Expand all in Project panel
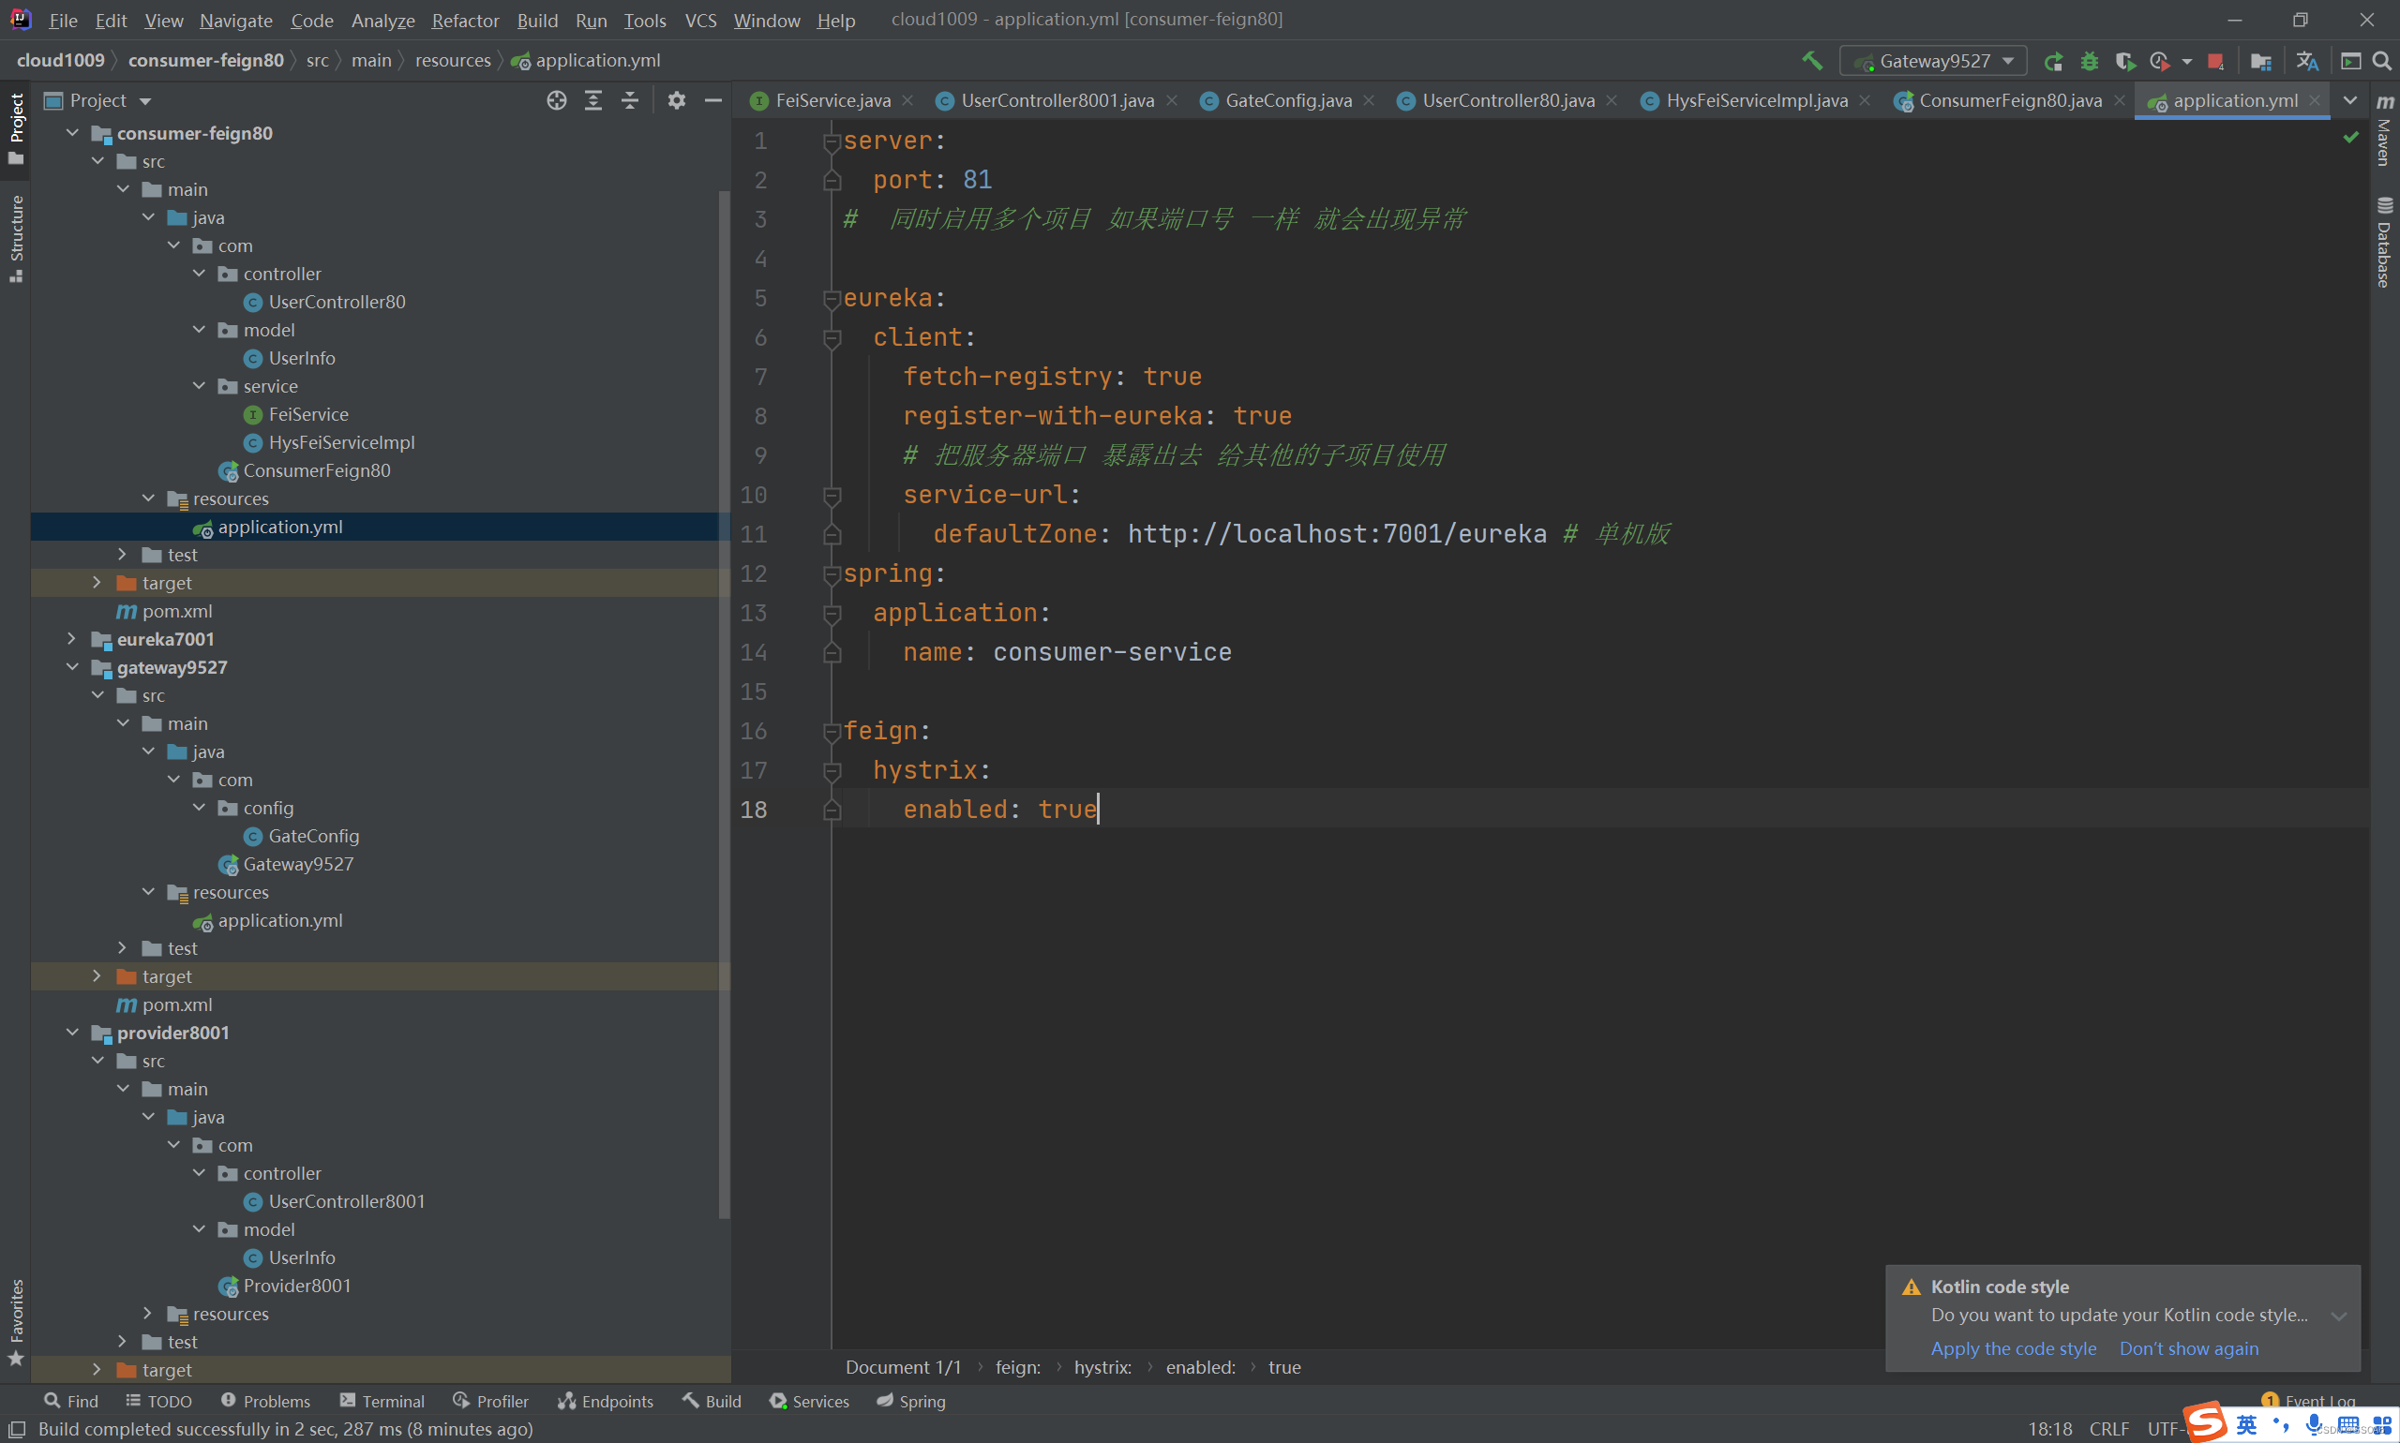 pyautogui.click(x=593, y=100)
